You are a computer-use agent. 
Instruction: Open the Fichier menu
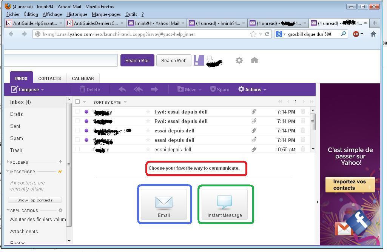[13, 14]
